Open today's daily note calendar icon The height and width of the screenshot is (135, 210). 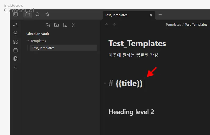[x=15, y=50]
